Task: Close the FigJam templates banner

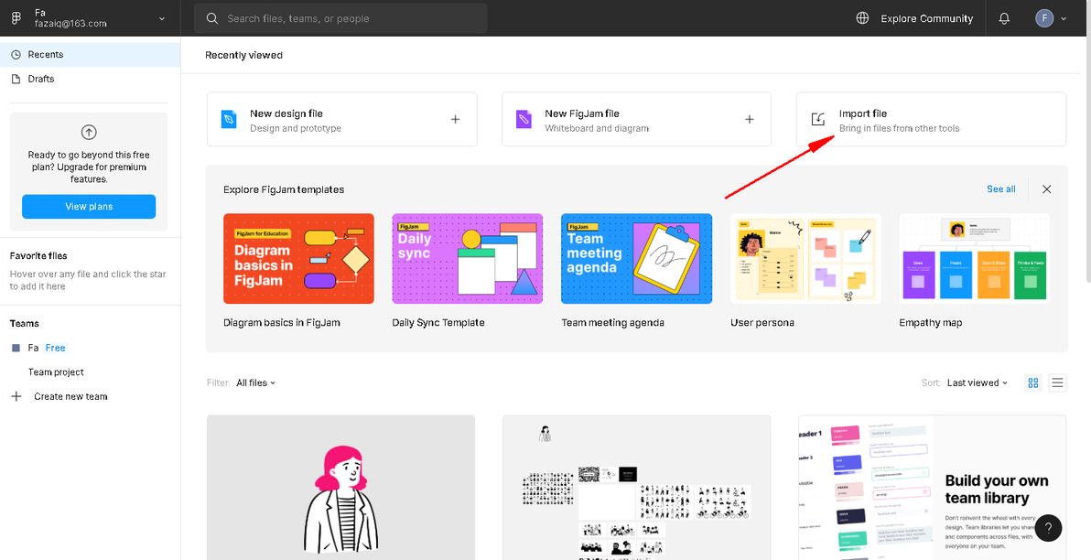Action: click(1046, 189)
